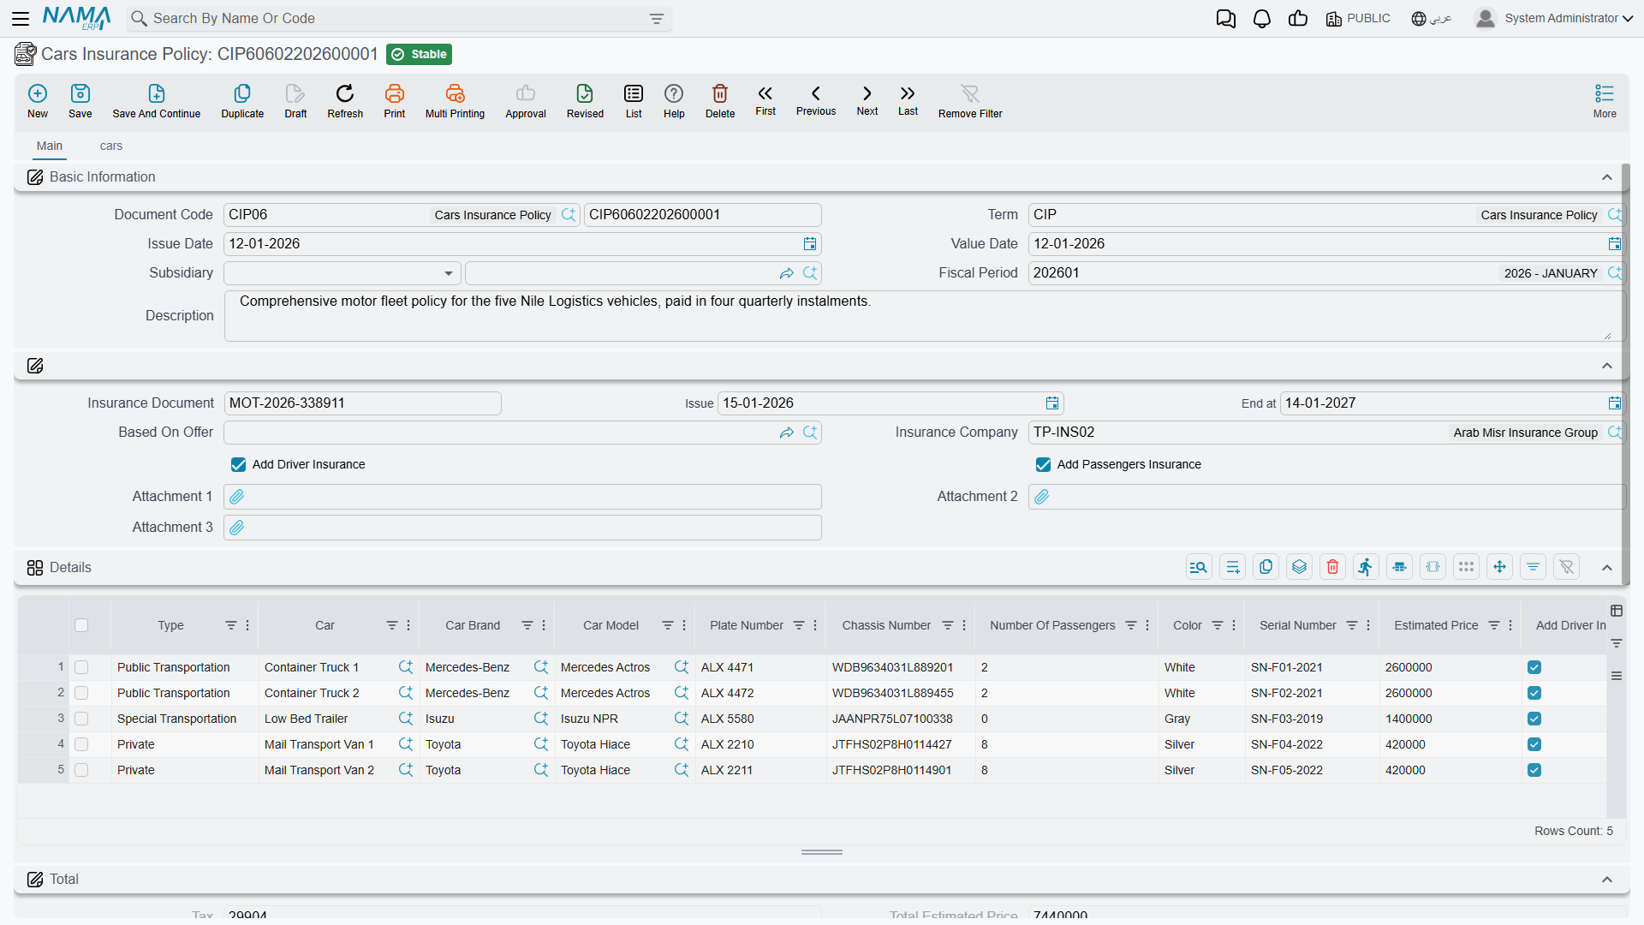Click the Refresh icon
The width and height of the screenshot is (1644, 925).
[345, 93]
